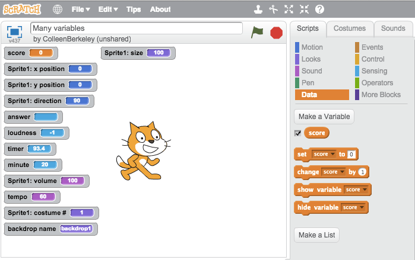Select the Grow sprite tool
The width and height of the screenshot is (415, 260).
[x=289, y=9]
